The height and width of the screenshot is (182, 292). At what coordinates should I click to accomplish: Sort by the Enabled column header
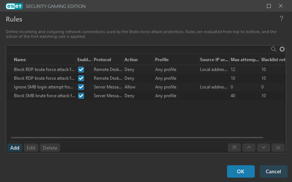84,60
